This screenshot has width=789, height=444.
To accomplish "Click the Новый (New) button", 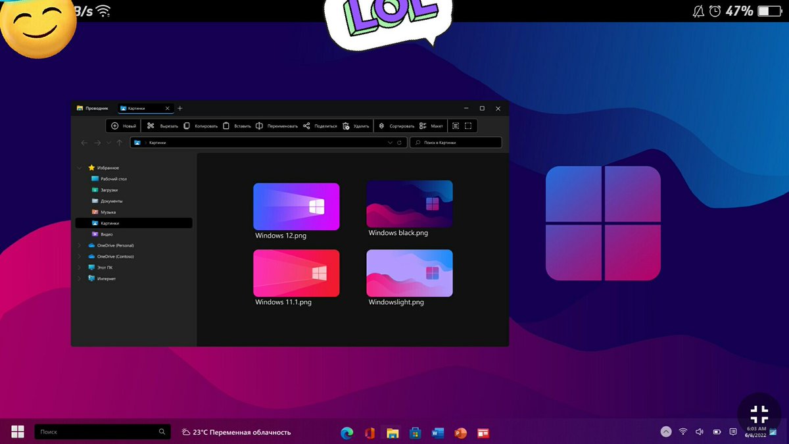I will point(124,126).
